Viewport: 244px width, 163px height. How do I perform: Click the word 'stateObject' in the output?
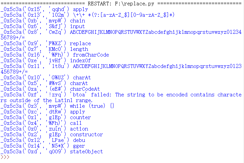[86, 152]
